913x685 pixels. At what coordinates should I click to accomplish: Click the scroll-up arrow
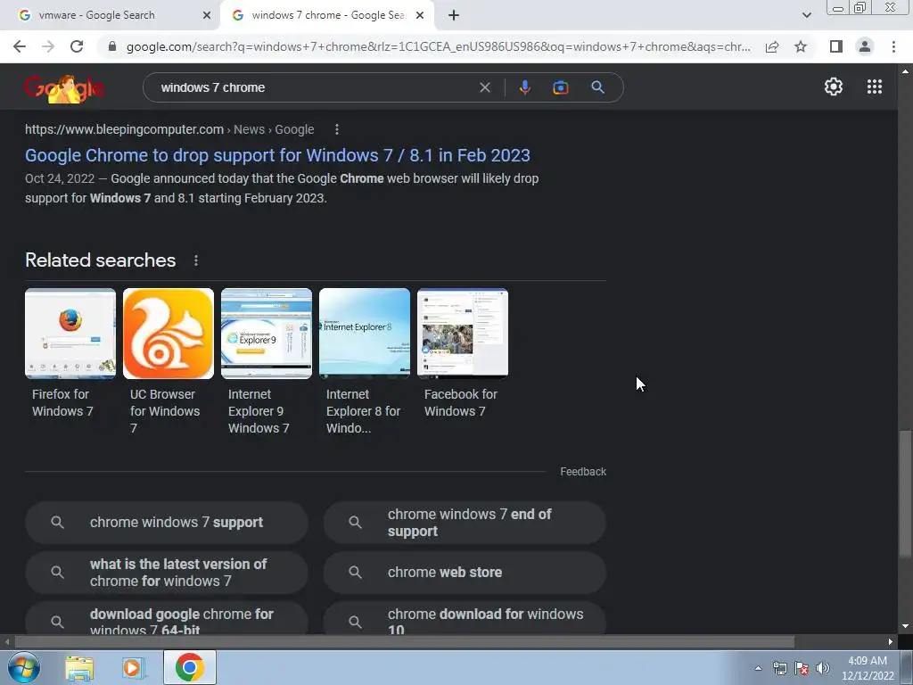point(905,71)
